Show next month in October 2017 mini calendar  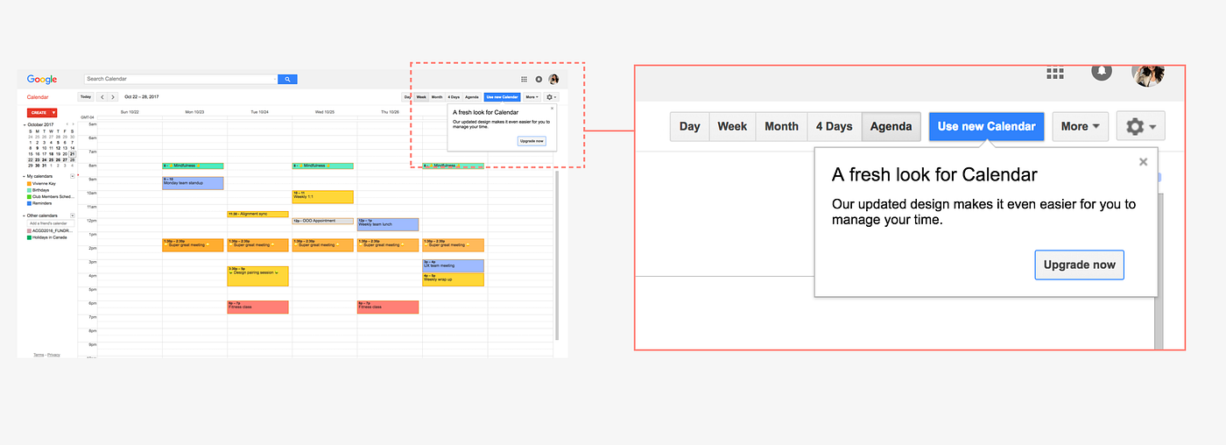73,124
